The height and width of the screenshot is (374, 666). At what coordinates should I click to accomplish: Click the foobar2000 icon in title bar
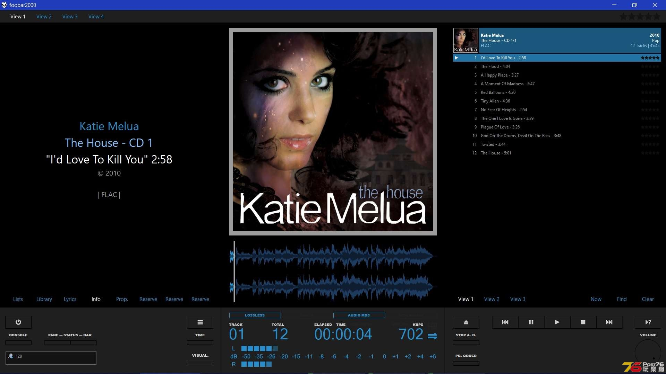[4, 5]
